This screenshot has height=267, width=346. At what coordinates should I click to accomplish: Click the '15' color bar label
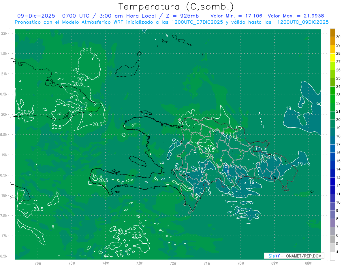339,161
